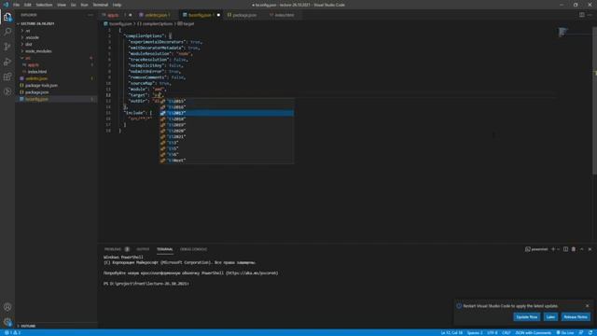Open the Explorer view in activity bar
Viewport: 597px width, 336px height.
tap(7, 17)
